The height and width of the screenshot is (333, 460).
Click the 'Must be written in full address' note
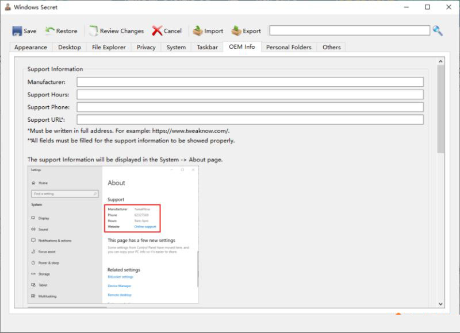[128, 131]
